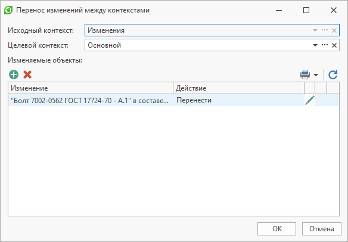
Task: Click the printer icon
Action: pyautogui.click(x=305, y=75)
